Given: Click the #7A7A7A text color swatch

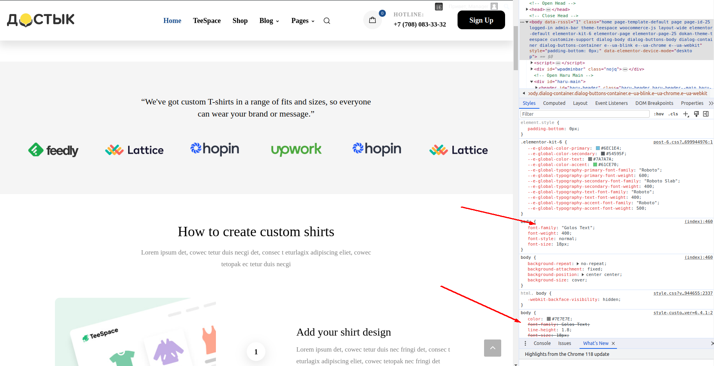Looking at the screenshot, I should pos(590,159).
